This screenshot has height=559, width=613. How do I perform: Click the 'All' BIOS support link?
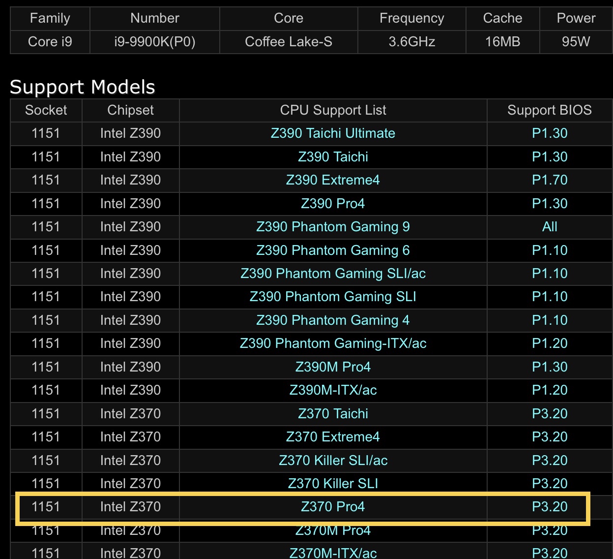click(x=550, y=227)
